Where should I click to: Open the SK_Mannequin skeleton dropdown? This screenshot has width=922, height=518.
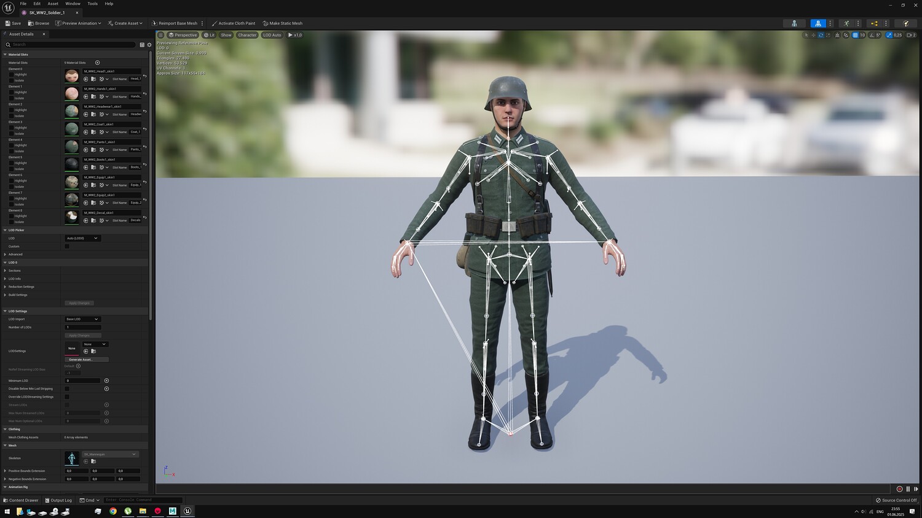pyautogui.click(x=111, y=454)
